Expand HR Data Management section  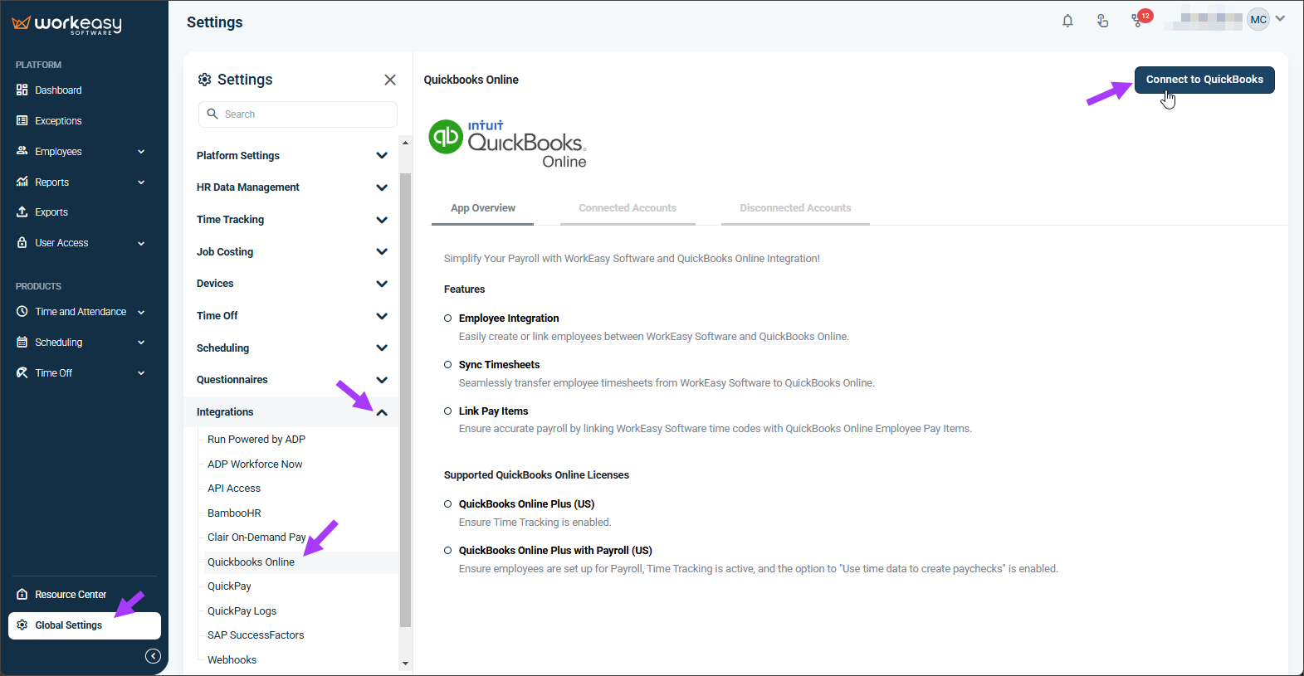click(382, 187)
